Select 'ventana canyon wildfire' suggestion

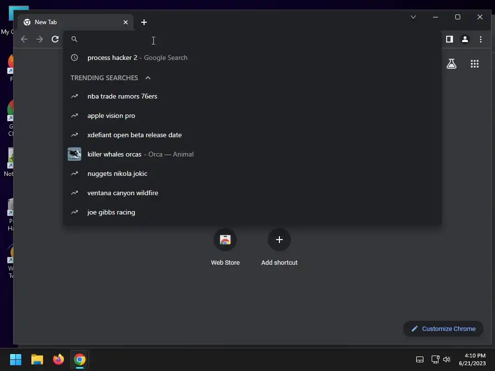tap(252, 193)
